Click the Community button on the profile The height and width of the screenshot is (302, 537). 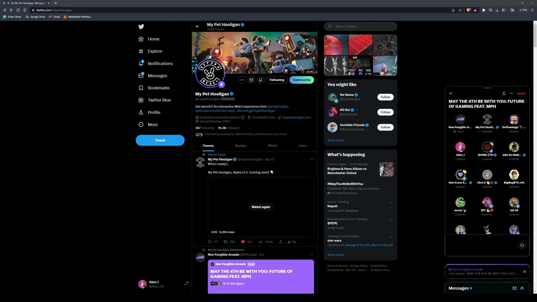[x=302, y=80]
